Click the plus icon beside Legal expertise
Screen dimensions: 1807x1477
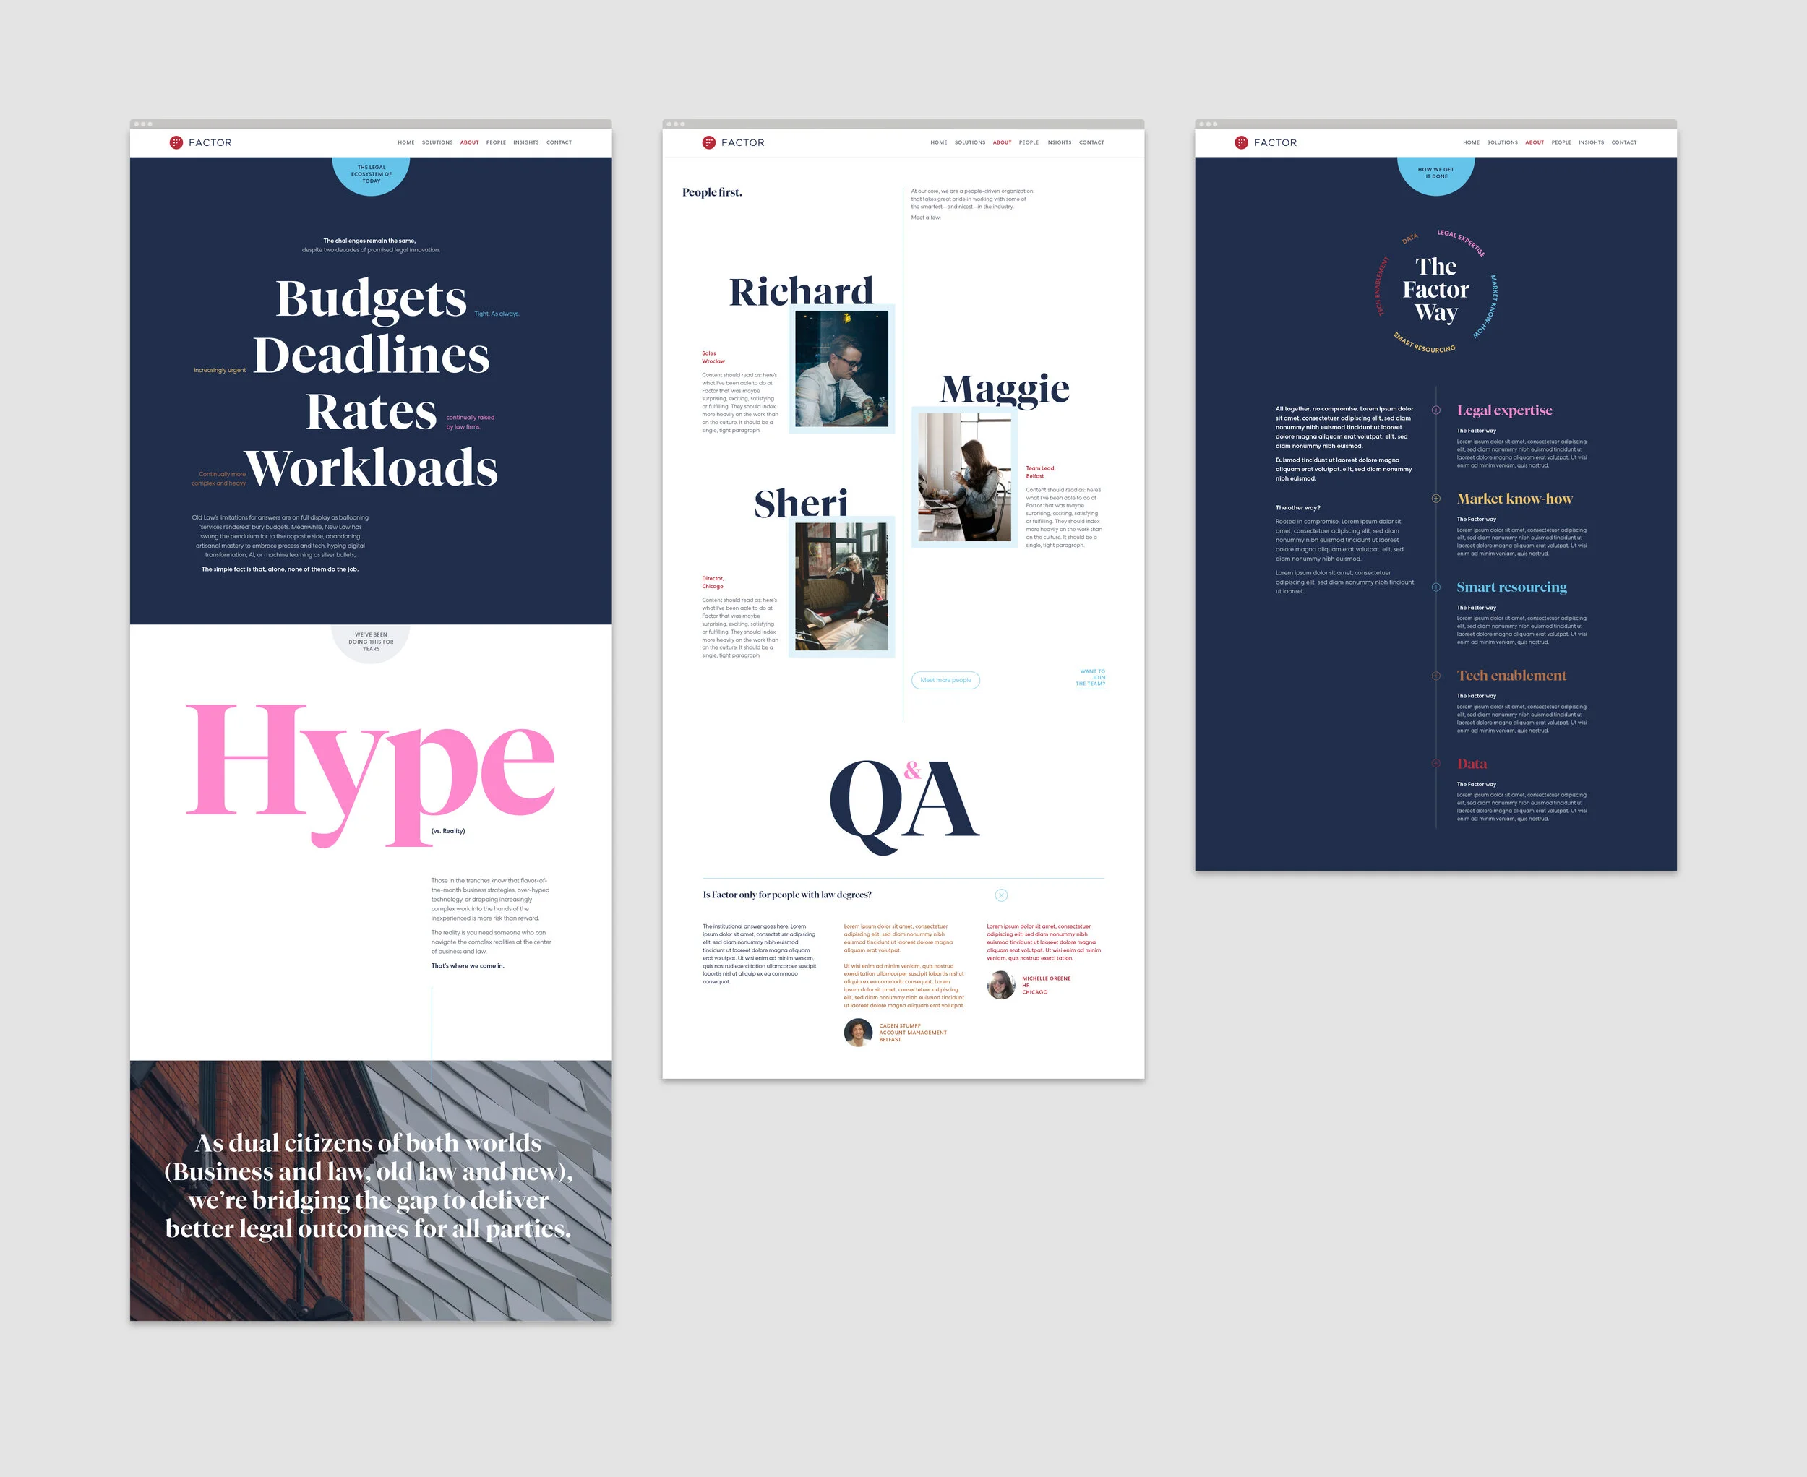1436,410
